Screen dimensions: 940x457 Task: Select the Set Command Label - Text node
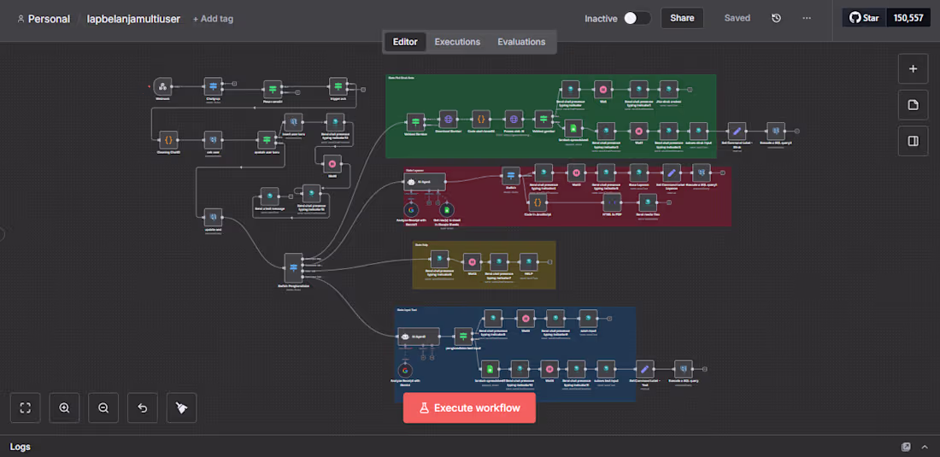point(644,369)
